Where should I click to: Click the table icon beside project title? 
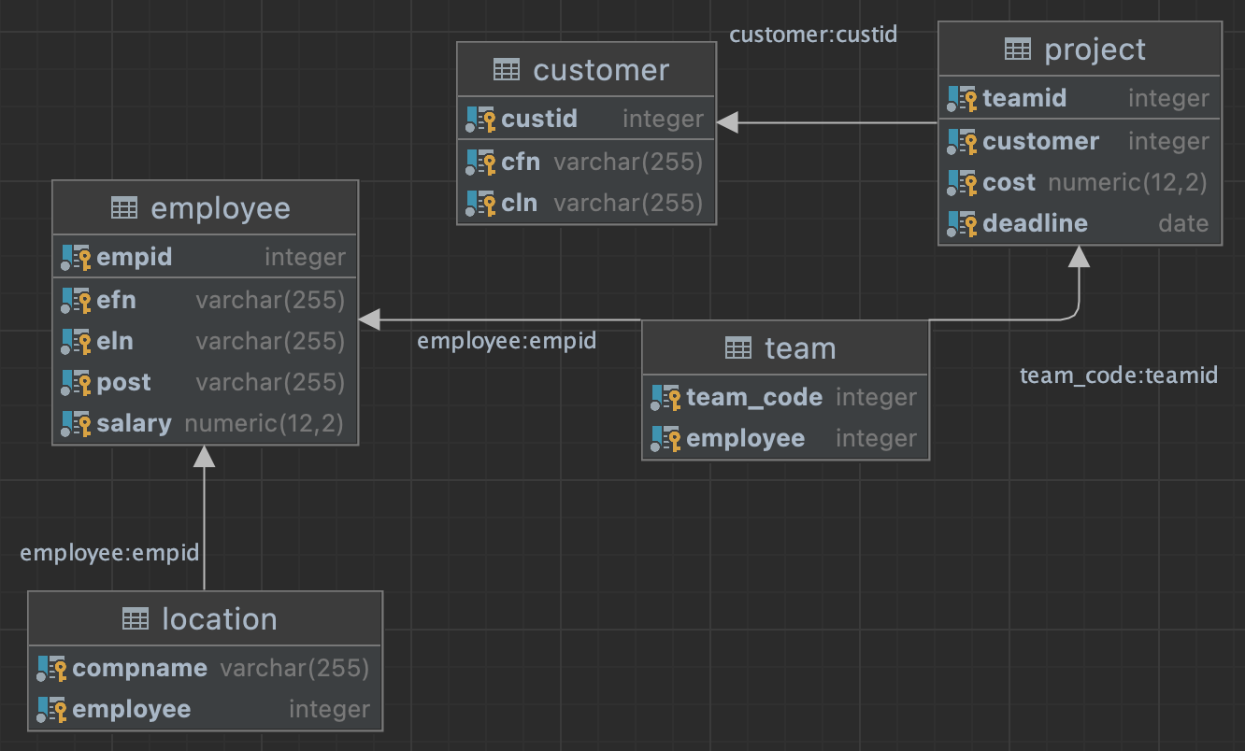[x=1018, y=49]
